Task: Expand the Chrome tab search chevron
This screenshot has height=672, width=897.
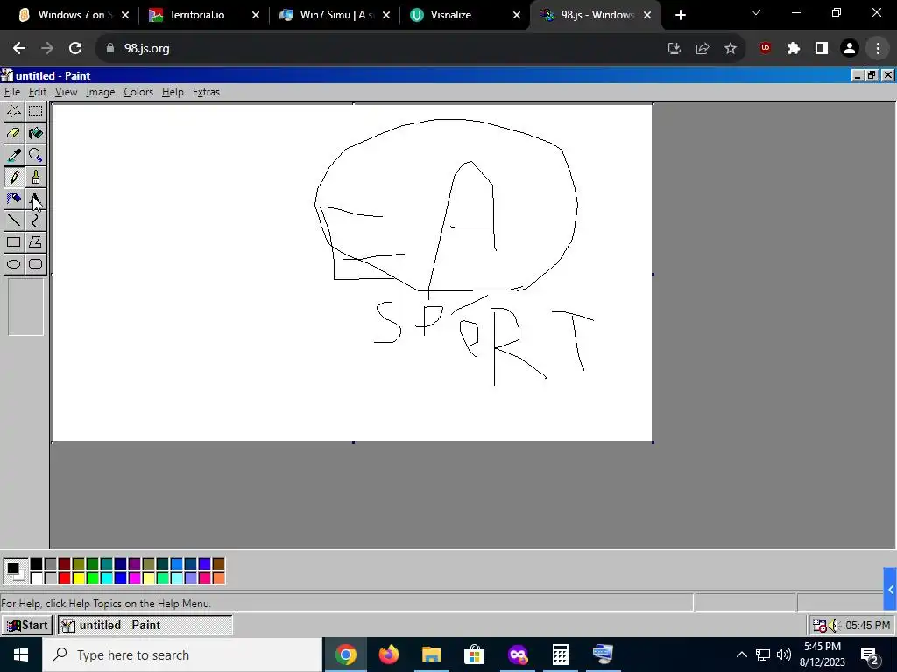Action: [756, 12]
